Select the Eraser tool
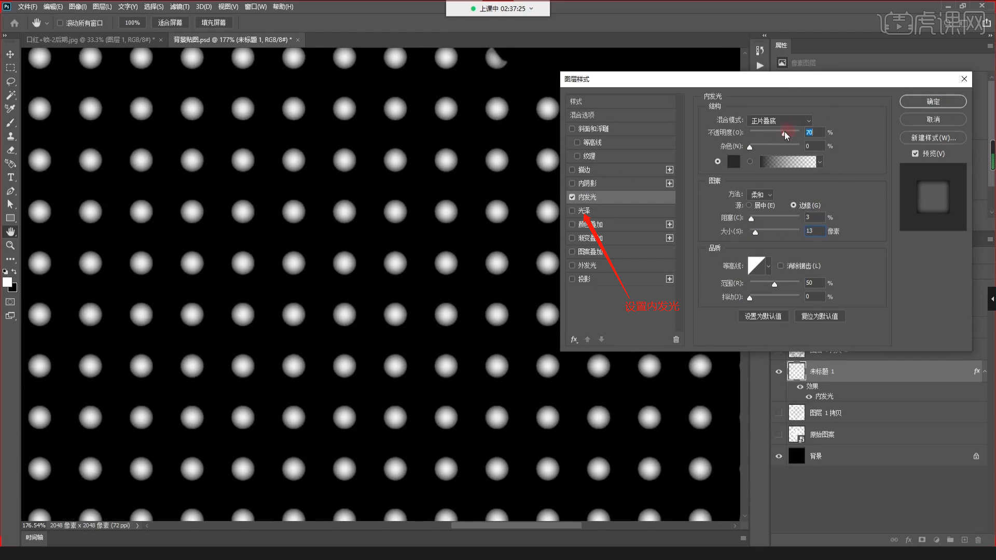This screenshot has height=560, width=996. (10, 150)
